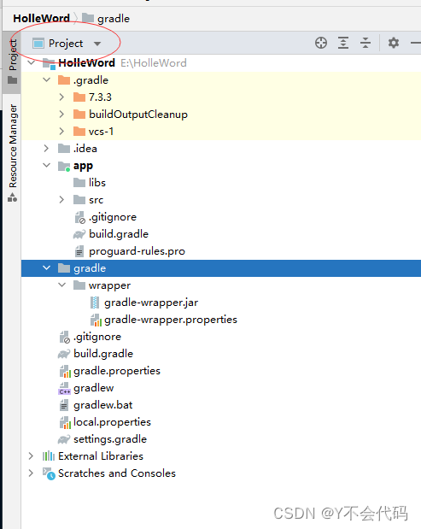Click the src folder icon
421x529 pixels.
(x=79, y=200)
